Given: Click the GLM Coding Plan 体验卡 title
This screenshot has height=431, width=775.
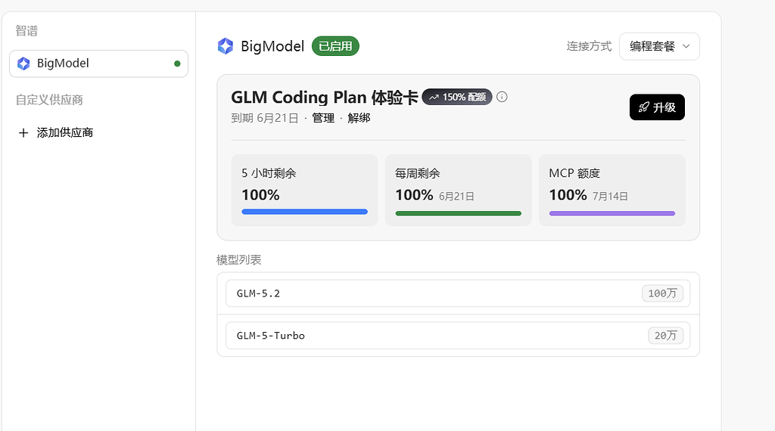Looking at the screenshot, I should 325,98.
